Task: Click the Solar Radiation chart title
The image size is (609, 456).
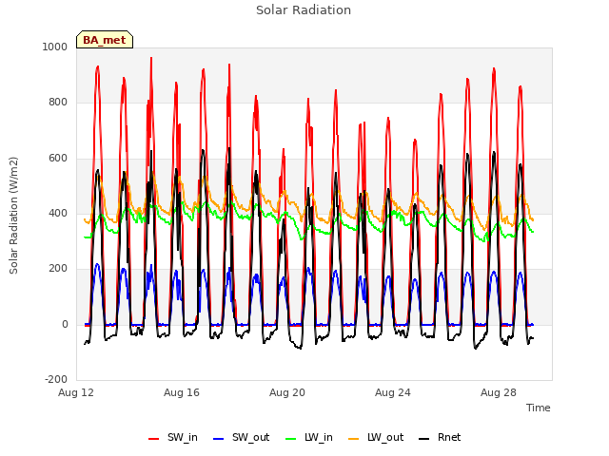Action: point(304,10)
